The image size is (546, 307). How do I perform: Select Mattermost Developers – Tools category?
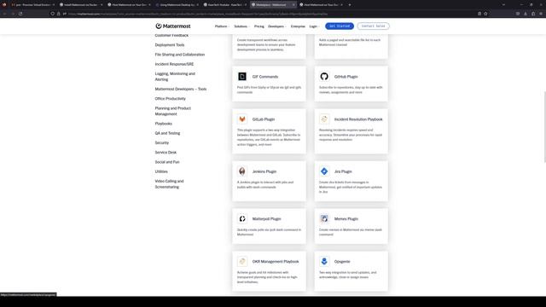tap(181, 89)
